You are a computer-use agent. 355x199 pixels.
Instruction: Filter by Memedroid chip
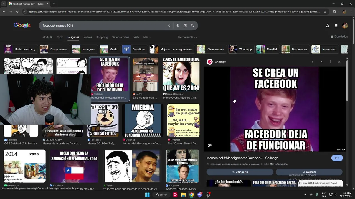coord(325,49)
